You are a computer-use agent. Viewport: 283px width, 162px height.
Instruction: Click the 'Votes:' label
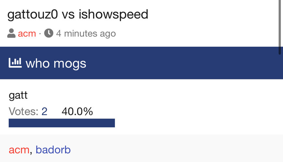pos(24,112)
